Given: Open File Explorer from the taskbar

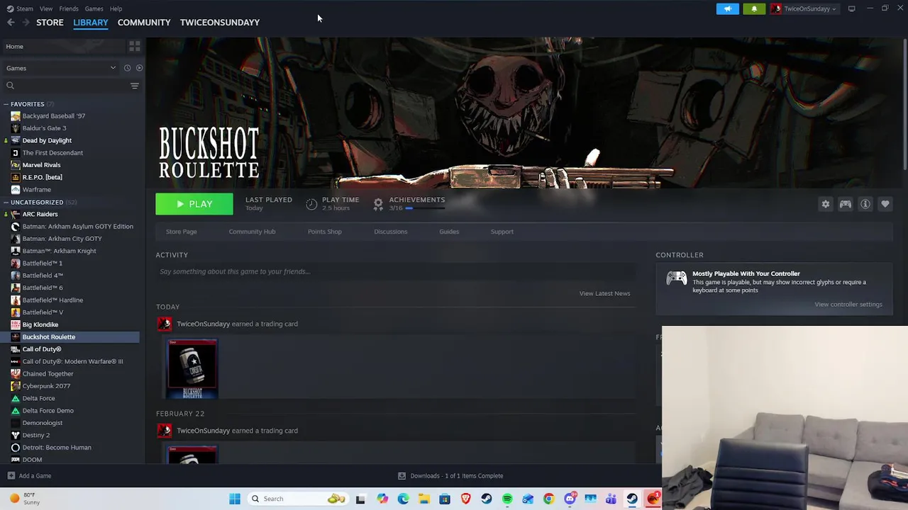Looking at the screenshot, I should coord(424,499).
